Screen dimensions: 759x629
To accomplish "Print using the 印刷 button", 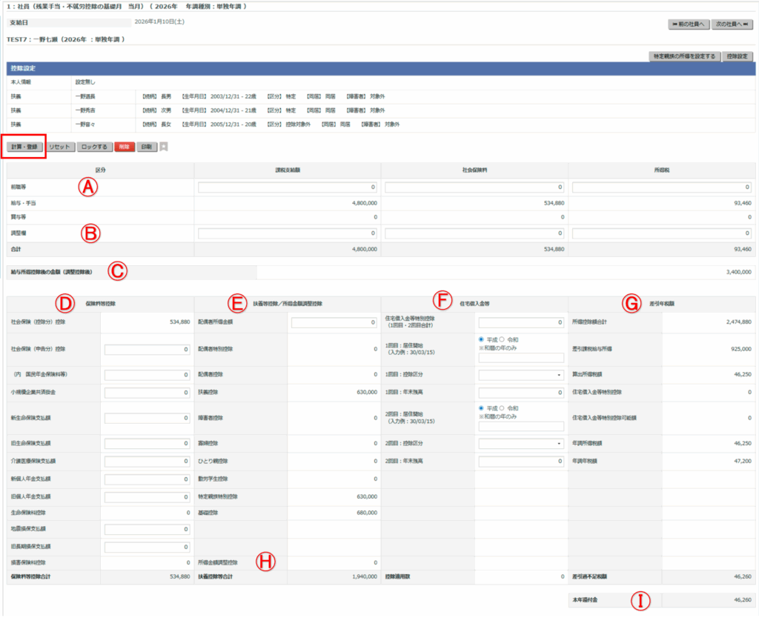I will (147, 147).
